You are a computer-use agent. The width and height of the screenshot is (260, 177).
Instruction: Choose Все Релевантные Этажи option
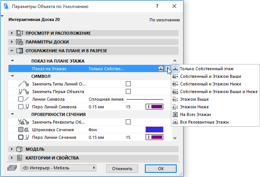[x=204, y=122]
